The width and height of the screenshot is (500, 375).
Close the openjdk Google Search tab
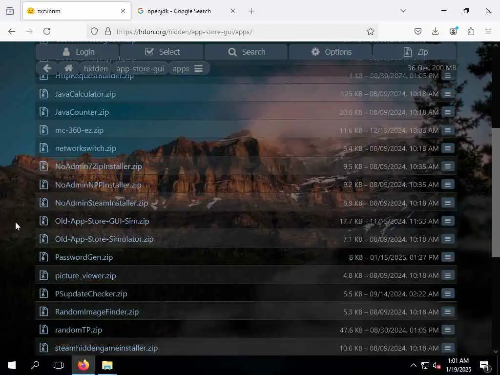pos(233,11)
